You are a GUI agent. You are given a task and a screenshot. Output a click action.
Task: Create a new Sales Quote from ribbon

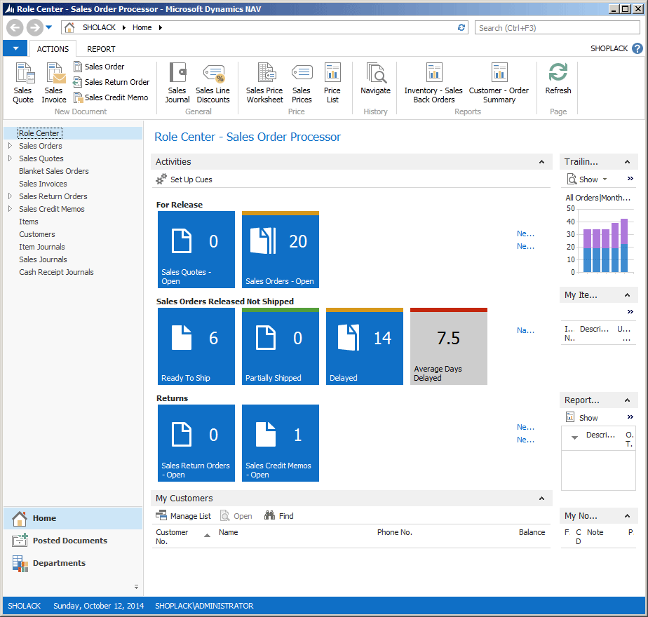pyautogui.click(x=23, y=83)
